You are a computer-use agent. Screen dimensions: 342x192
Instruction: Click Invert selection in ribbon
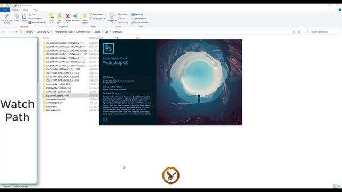tap(140, 22)
